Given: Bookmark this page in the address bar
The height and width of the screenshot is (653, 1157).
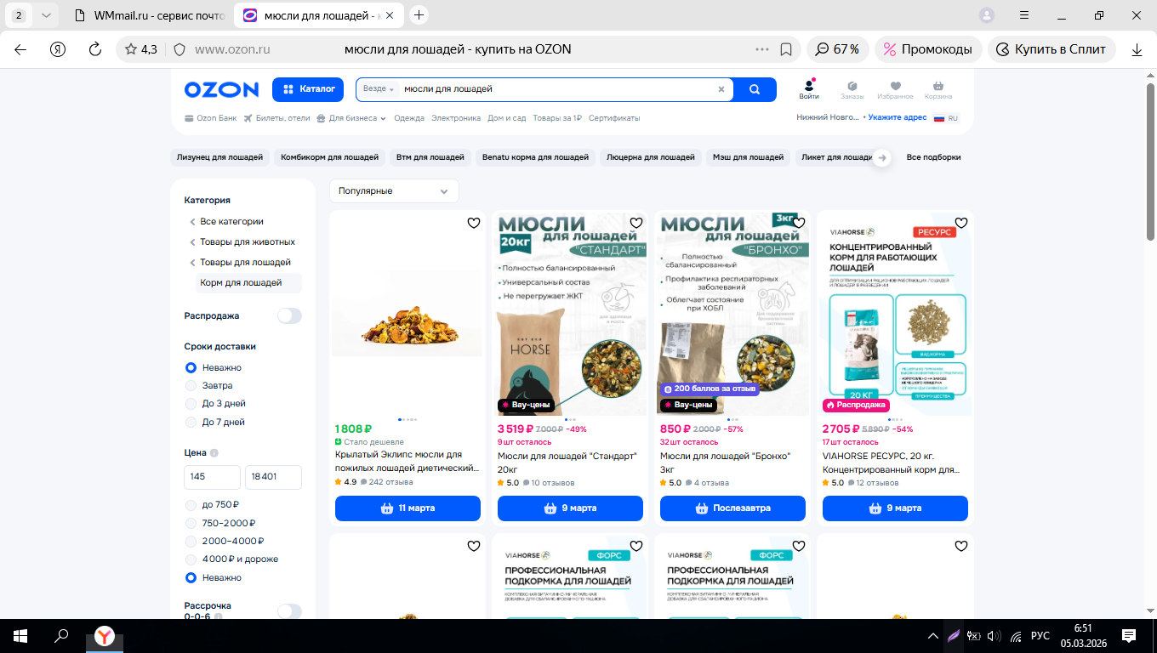Looking at the screenshot, I should coord(786,49).
